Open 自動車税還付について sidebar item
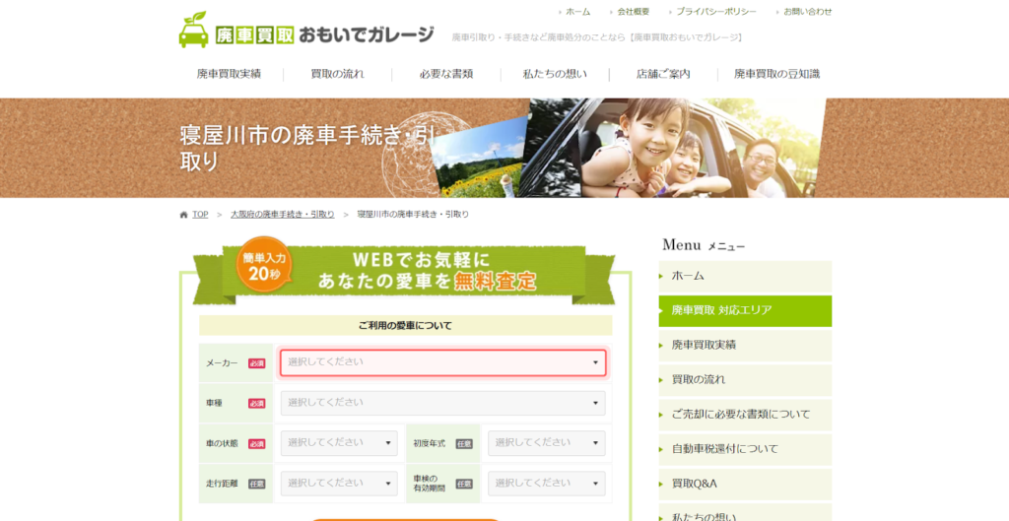1009x521 pixels. click(745, 449)
